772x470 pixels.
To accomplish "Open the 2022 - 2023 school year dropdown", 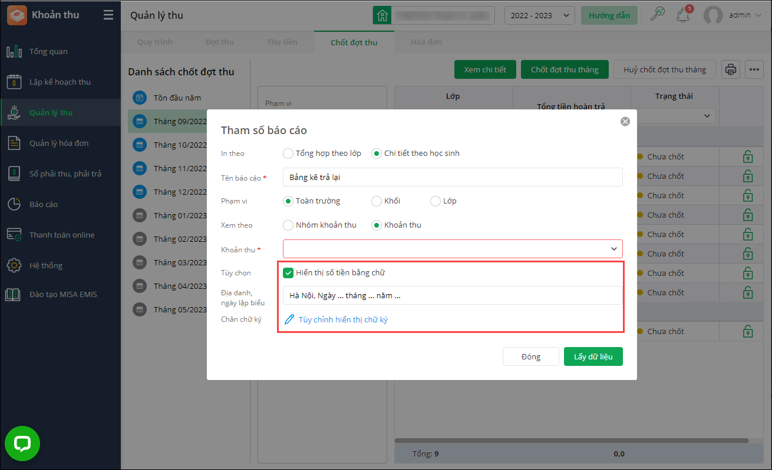I will click(x=540, y=15).
